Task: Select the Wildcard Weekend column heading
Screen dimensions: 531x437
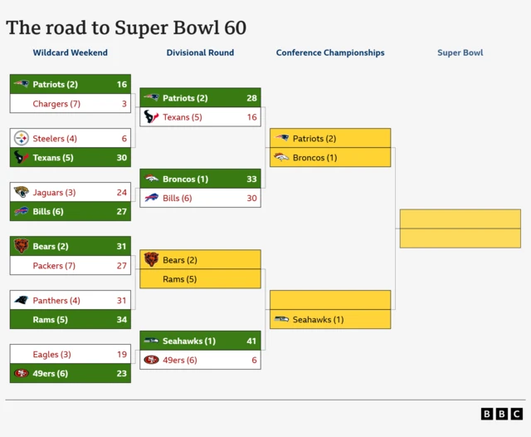Action: [71, 52]
